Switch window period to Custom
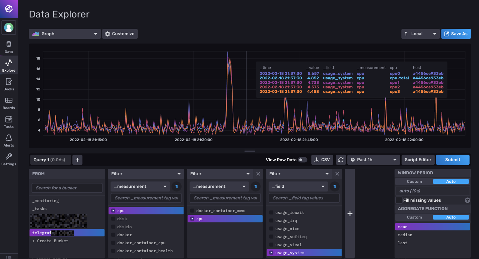 414,181
